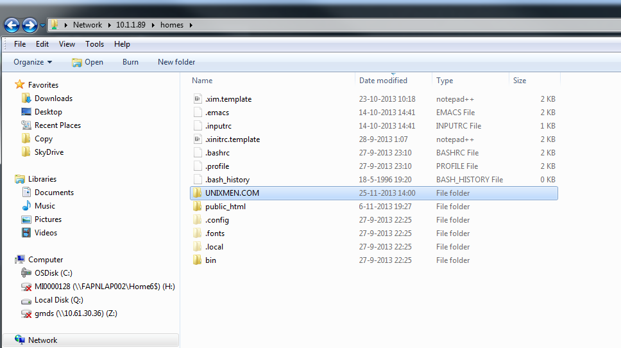Open the Organize dropdown

(33, 62)
